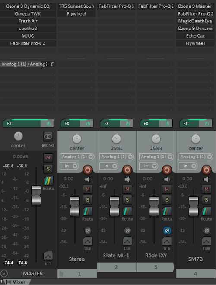This screenshot has width=216, height=285.
Task: Mute the Stereo track
Action: click(88, 189)
